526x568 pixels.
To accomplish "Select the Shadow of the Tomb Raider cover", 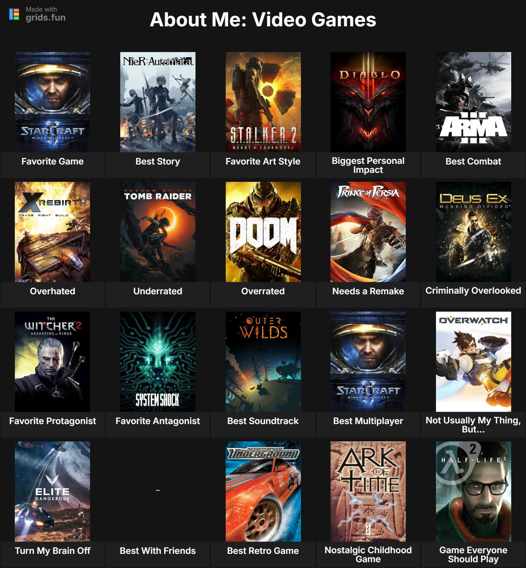I will 158,232.
